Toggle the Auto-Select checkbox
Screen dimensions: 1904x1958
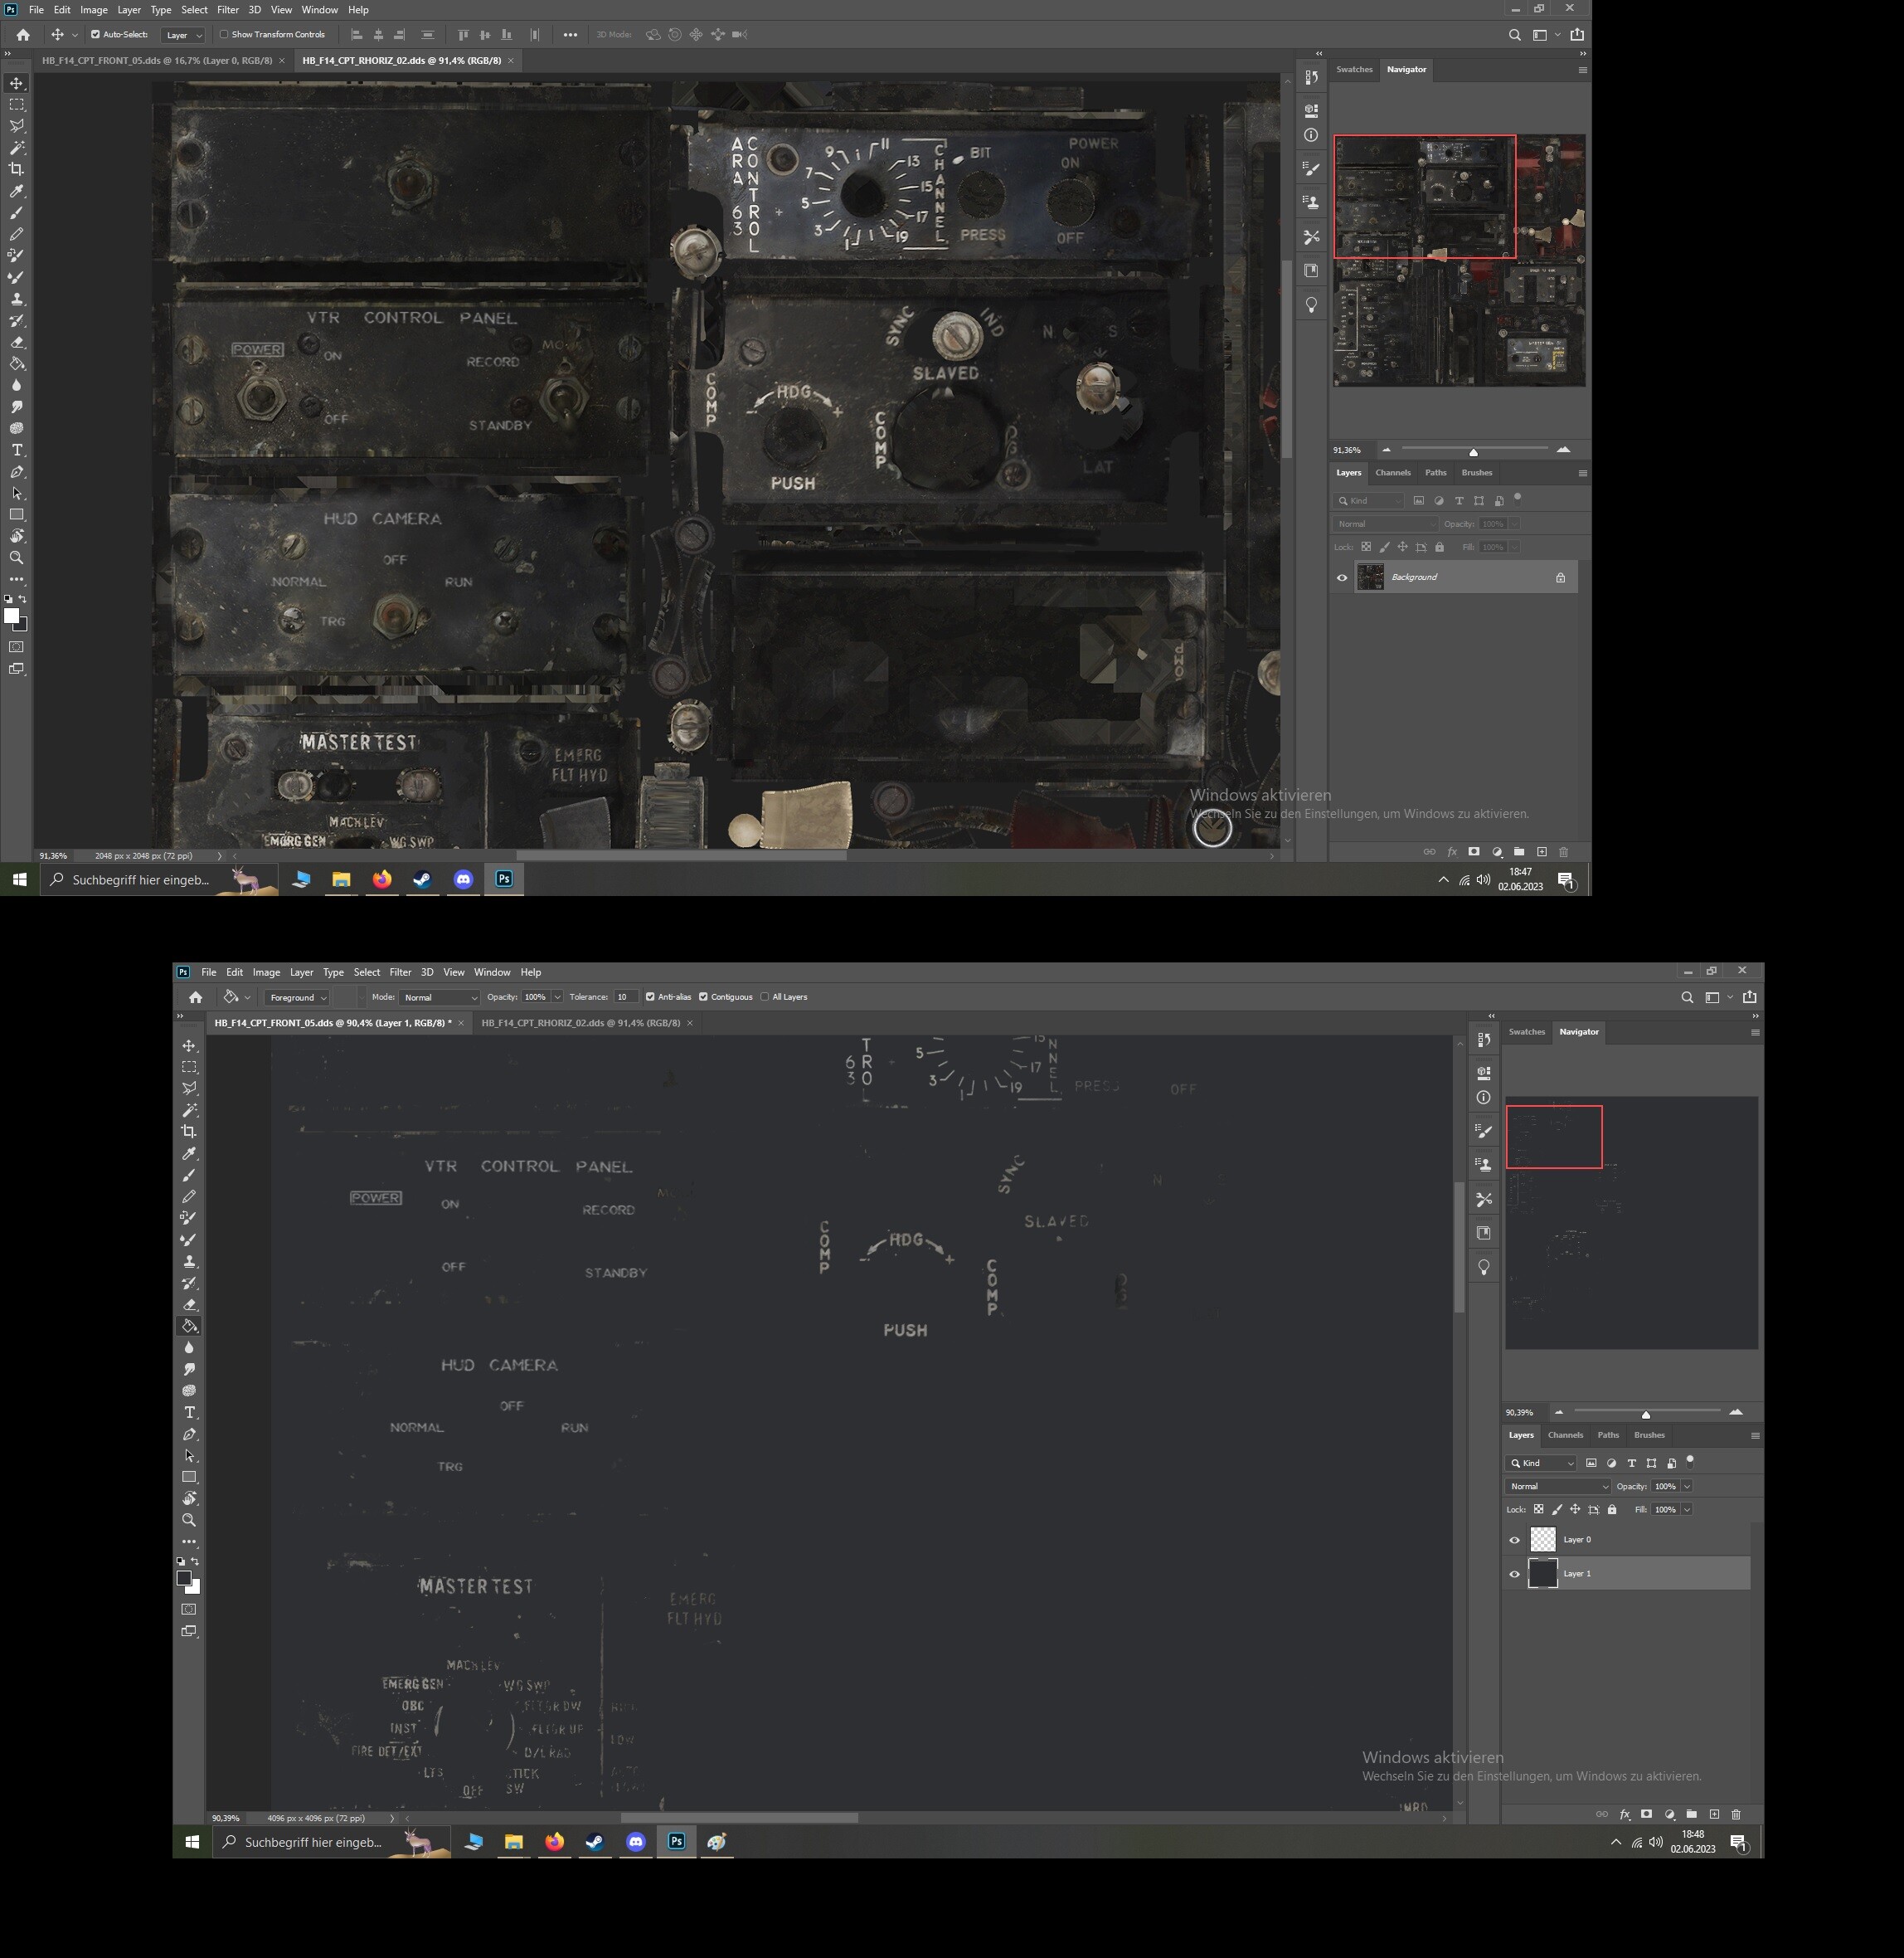(95, 34)
